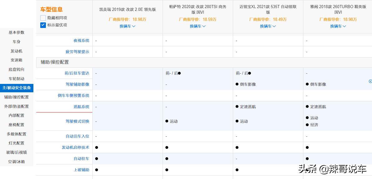Check the 隐藏相同项 checkbox

click(43, 18)
